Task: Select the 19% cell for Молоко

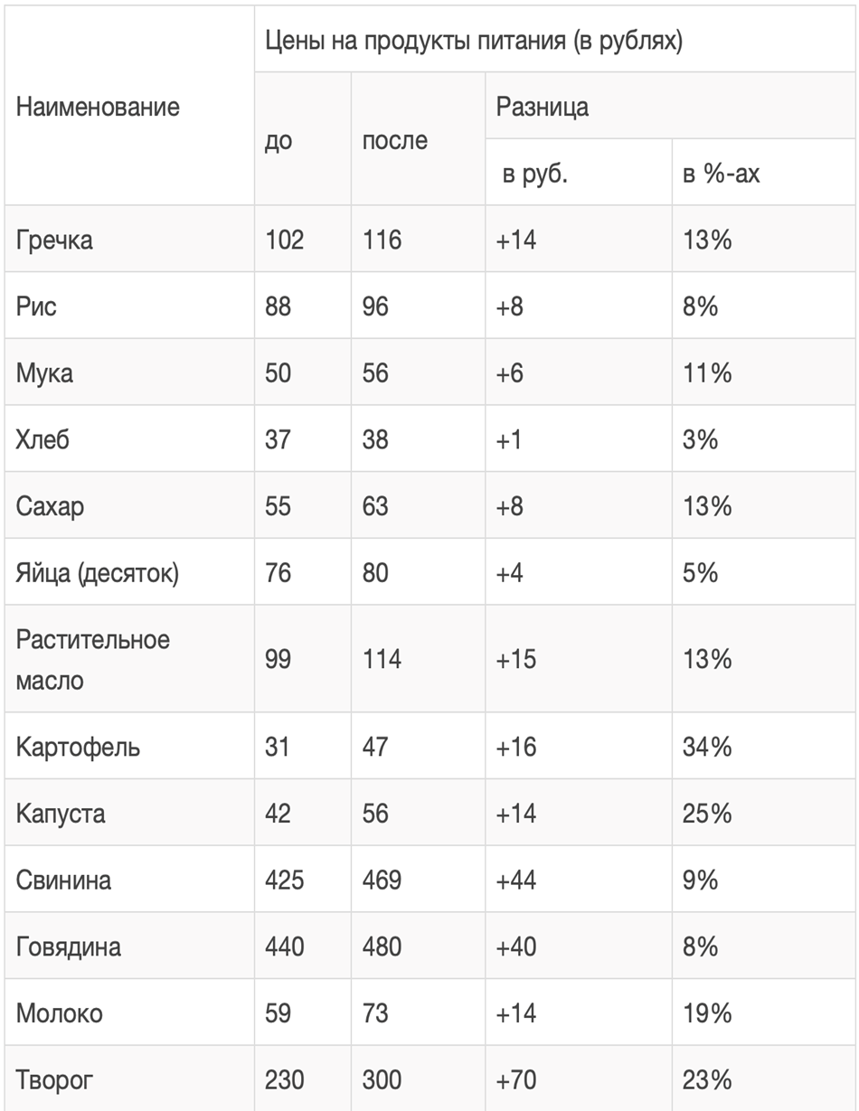Action: tap(707, 1013)
